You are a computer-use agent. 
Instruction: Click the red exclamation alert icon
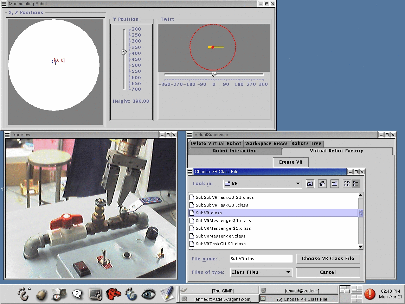[x=370, y=294]
